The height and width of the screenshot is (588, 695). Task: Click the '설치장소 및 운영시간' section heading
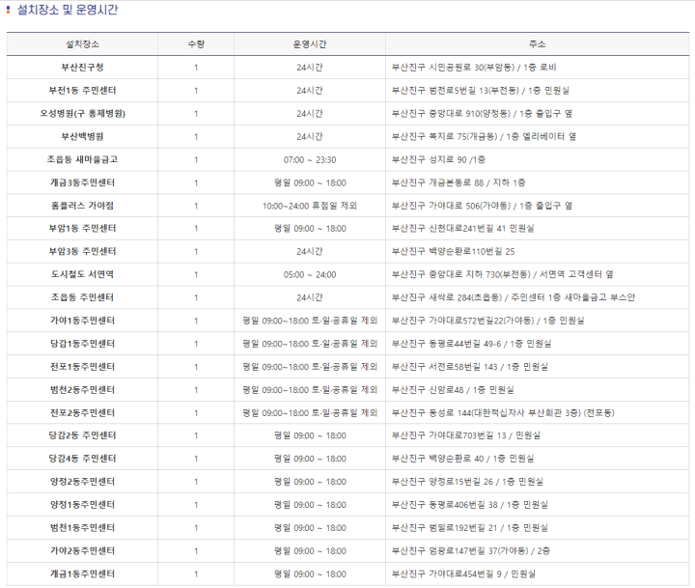point(68,10)
